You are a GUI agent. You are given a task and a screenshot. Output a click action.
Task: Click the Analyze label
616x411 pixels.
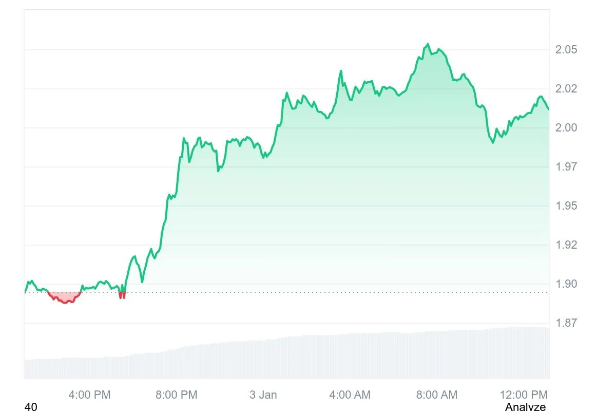point(525,407)
